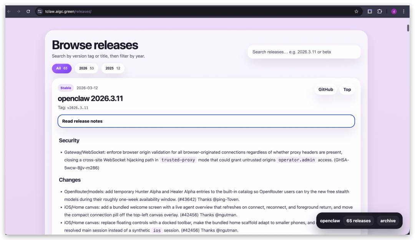Focus the Search releases input field
415x240 pixels.
[304, 52]
